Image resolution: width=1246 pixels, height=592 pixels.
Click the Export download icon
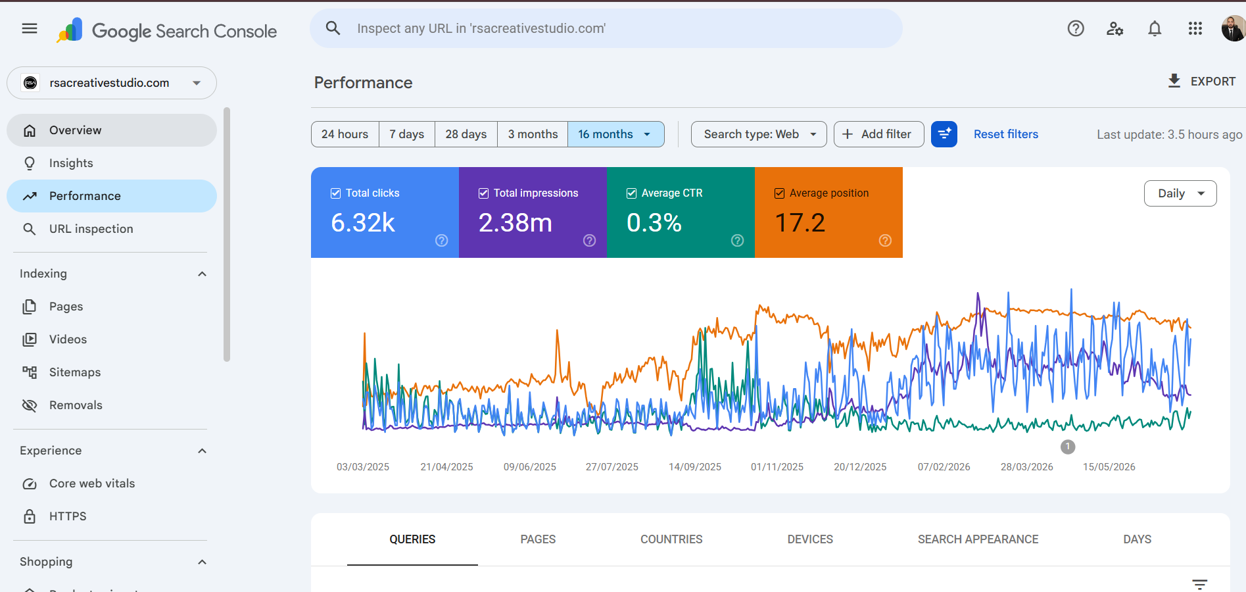[1174, 81]
